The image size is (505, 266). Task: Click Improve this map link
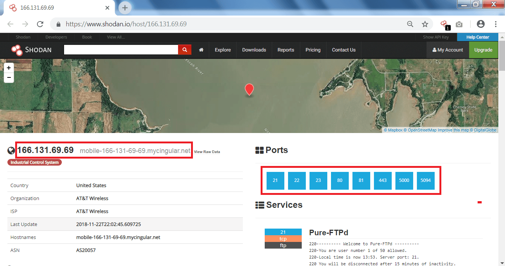pyautogui.click(x=454, y=130)
